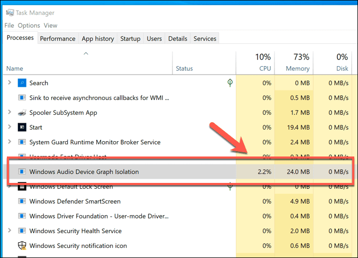Click the Windows Audio Device Graph Isolation icon
Image resolution: width=358 pixels, height=258 pixels.
point(22,171)
